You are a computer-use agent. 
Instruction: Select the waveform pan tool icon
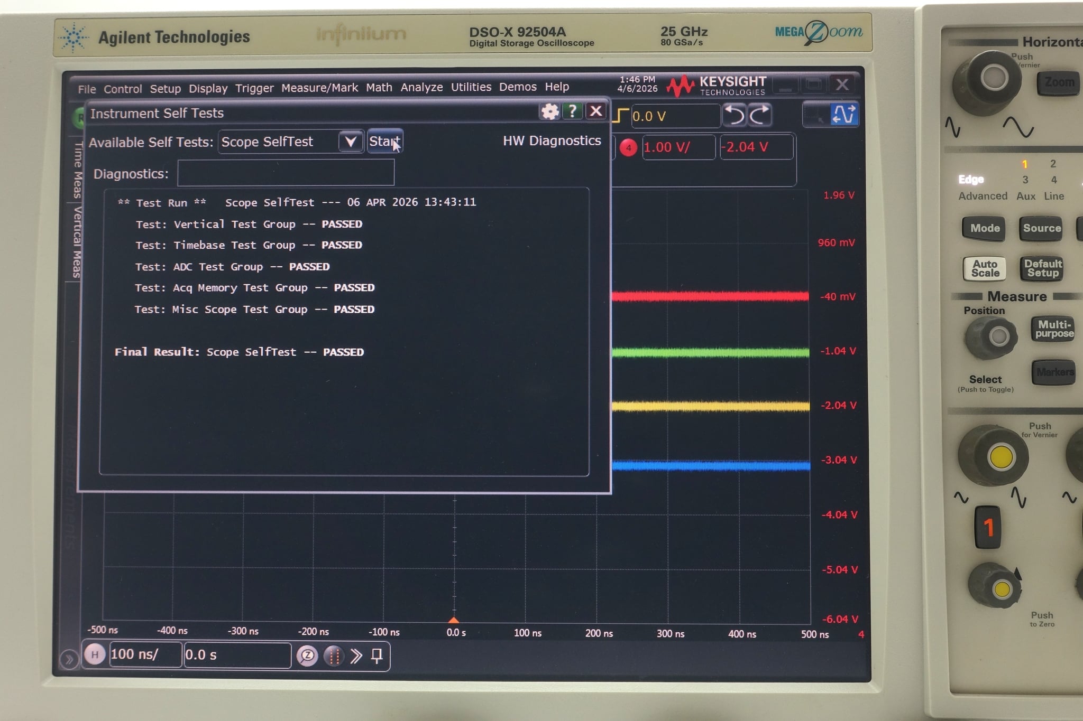(843, 114)
